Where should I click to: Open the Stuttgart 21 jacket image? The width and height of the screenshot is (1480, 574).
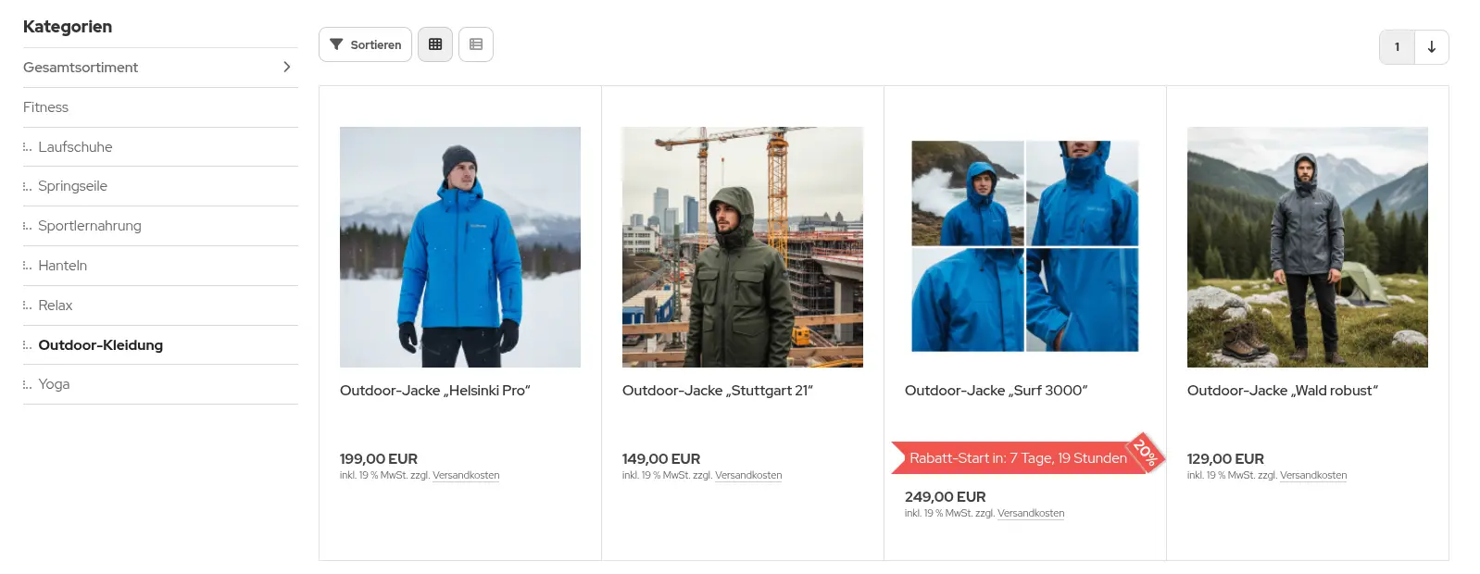coord(743,247)
